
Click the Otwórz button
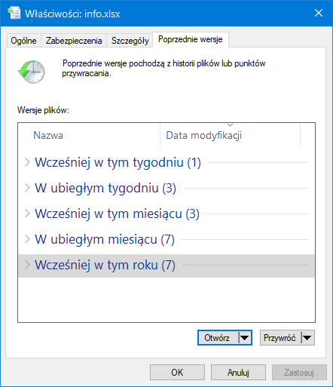(218, 338)
